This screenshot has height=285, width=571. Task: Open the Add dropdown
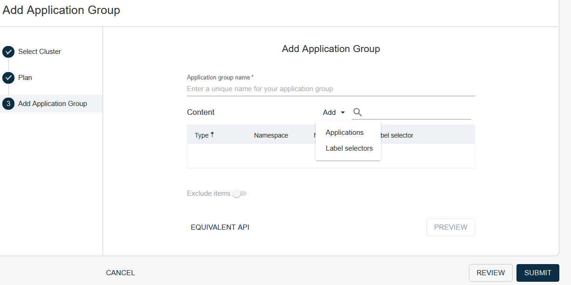click(330, 113)
